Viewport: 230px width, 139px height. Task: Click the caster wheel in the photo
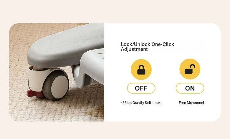click(x=56, y=85)
